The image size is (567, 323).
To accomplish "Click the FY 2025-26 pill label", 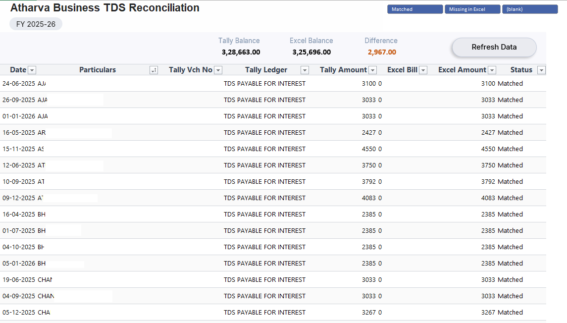I will [x=36, y=24].
